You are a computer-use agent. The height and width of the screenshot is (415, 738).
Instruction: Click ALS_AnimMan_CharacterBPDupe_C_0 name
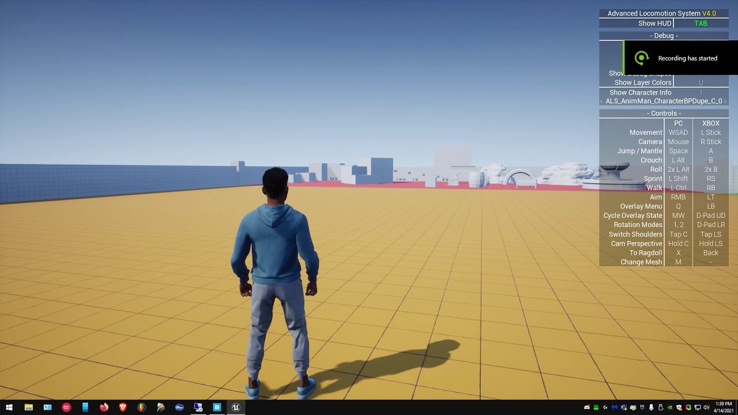pos(664,101)
